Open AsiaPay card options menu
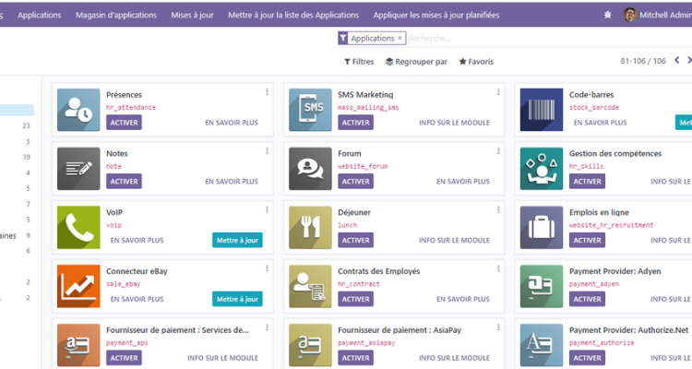The height and width of the screenshot is (369, 692). [x=498, y=327]
